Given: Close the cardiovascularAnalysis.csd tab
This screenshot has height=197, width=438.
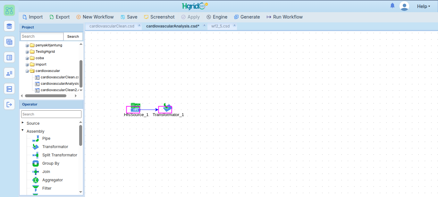Looking at the screenshot, I should click(x=204, y=25).
